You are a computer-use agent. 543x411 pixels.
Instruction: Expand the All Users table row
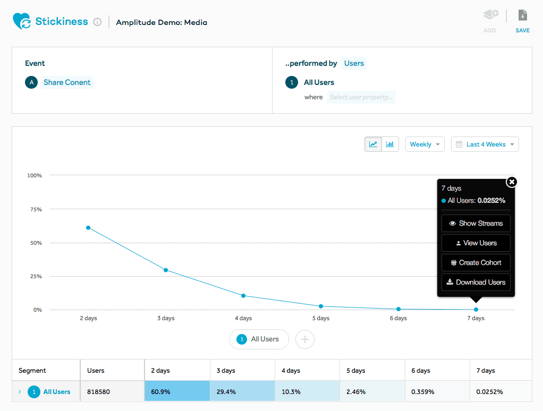(20, 392)
